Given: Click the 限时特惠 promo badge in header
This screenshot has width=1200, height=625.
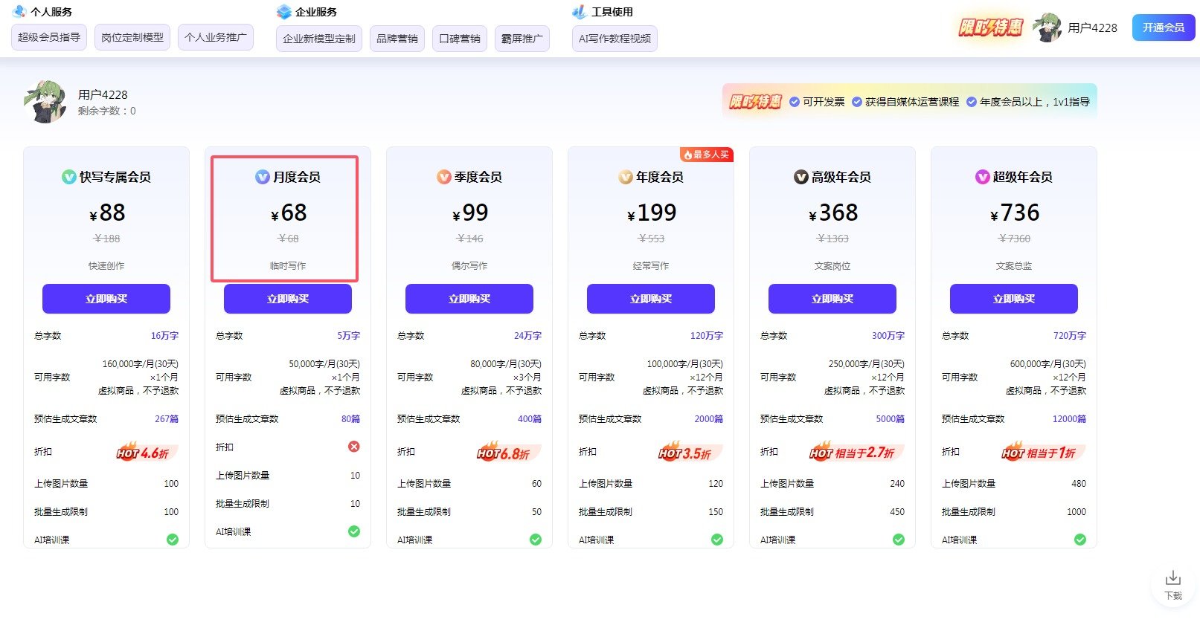Looking at the screenshot, I should coord(990,27).
